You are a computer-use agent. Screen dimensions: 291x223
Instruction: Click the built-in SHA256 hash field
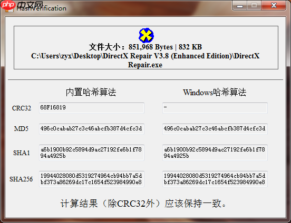tap(92, 179)
